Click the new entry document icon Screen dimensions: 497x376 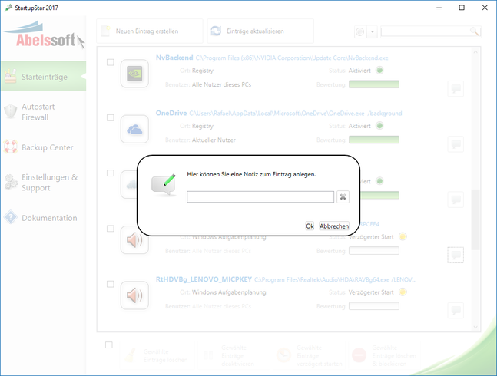coord(105,31)
